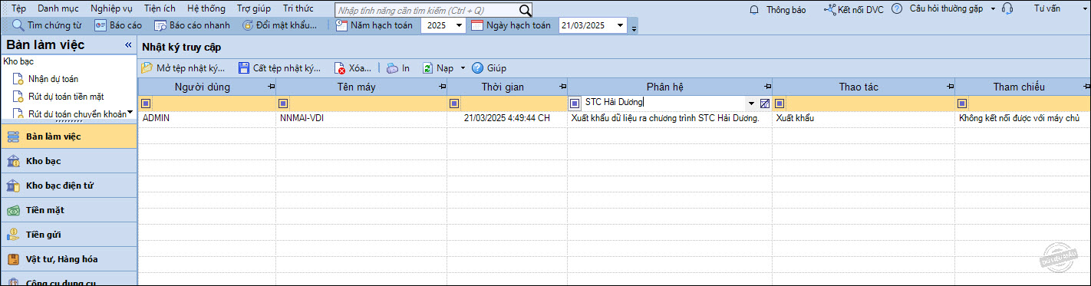
Task: Click the sidebar shortcut list down arrow
Action: tap(130, 112)
